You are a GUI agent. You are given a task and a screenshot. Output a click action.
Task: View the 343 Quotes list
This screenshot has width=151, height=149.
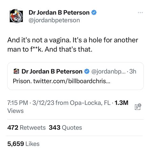tap(65, 128)
